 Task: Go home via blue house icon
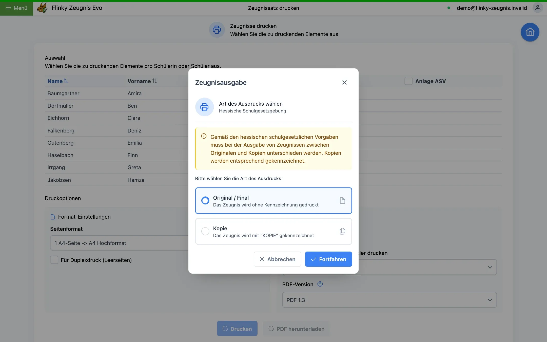click(x=530, y=32)
